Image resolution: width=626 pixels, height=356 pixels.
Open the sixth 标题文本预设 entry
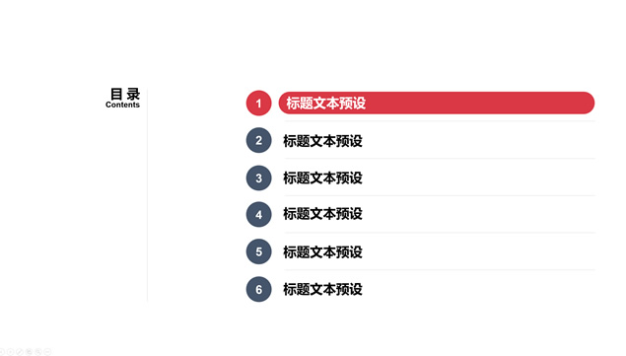click(322, 289)
